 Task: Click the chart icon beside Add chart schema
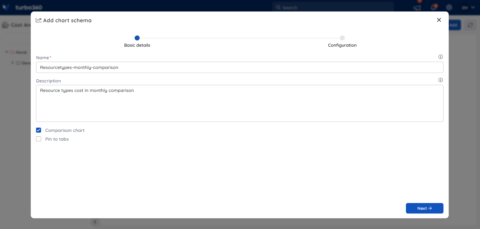(x=39, y=20)
